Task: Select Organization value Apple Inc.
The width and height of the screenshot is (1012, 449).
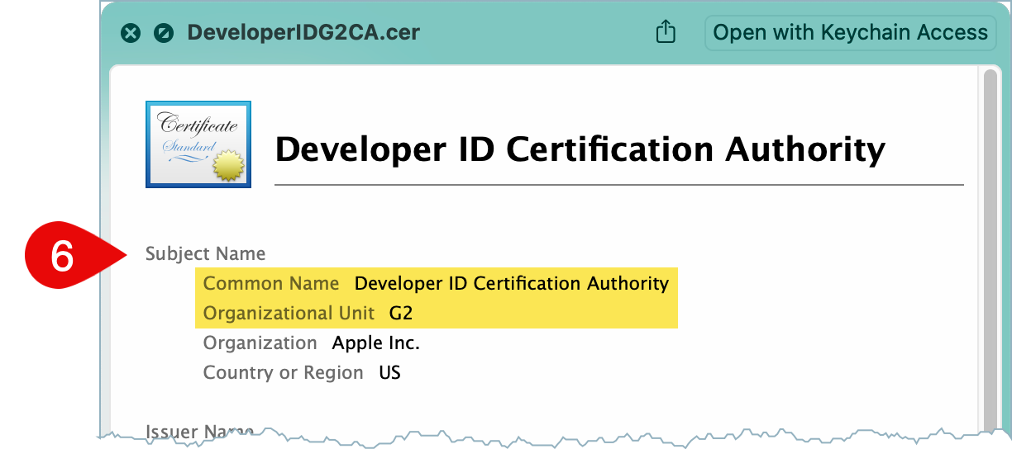Action: [x=376, y=343]
